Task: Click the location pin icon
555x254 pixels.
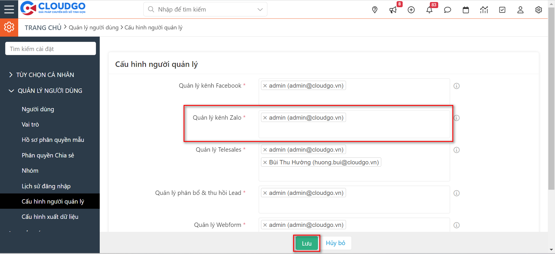Action: [375, 10]
